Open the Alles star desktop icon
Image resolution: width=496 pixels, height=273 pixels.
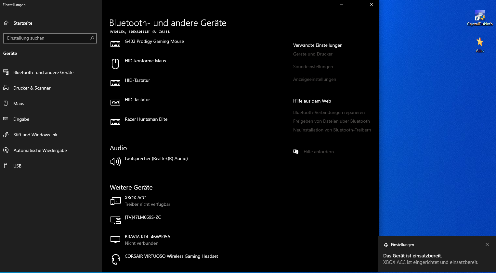pyautogui.click(x=480, y=45)
